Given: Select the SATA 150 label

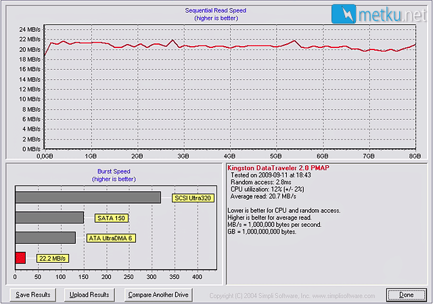Looking at the screenshot, I should point(111,218).
